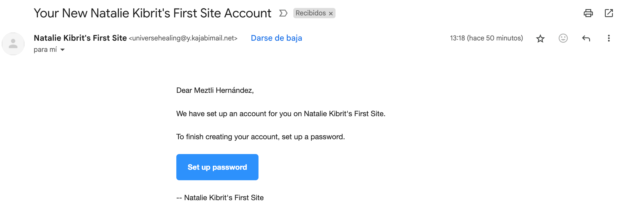The width and height of the screenshot is (618, 209).
Task: Expand recipient details arrow next to "para mí"
Action: (62, 50)
